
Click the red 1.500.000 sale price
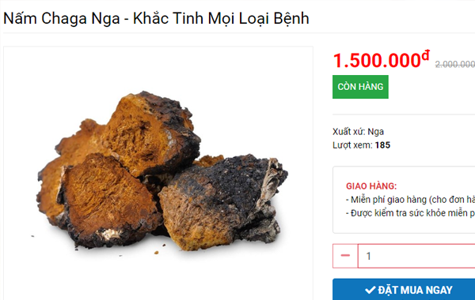(377, 61)
